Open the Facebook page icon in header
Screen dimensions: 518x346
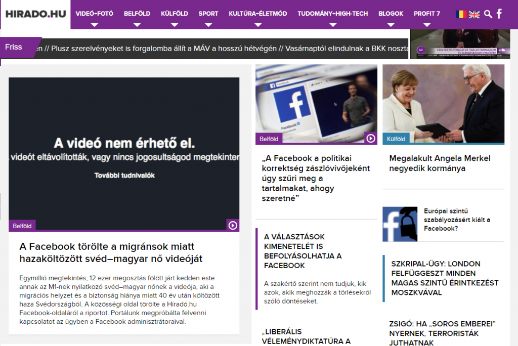[499, 14]
